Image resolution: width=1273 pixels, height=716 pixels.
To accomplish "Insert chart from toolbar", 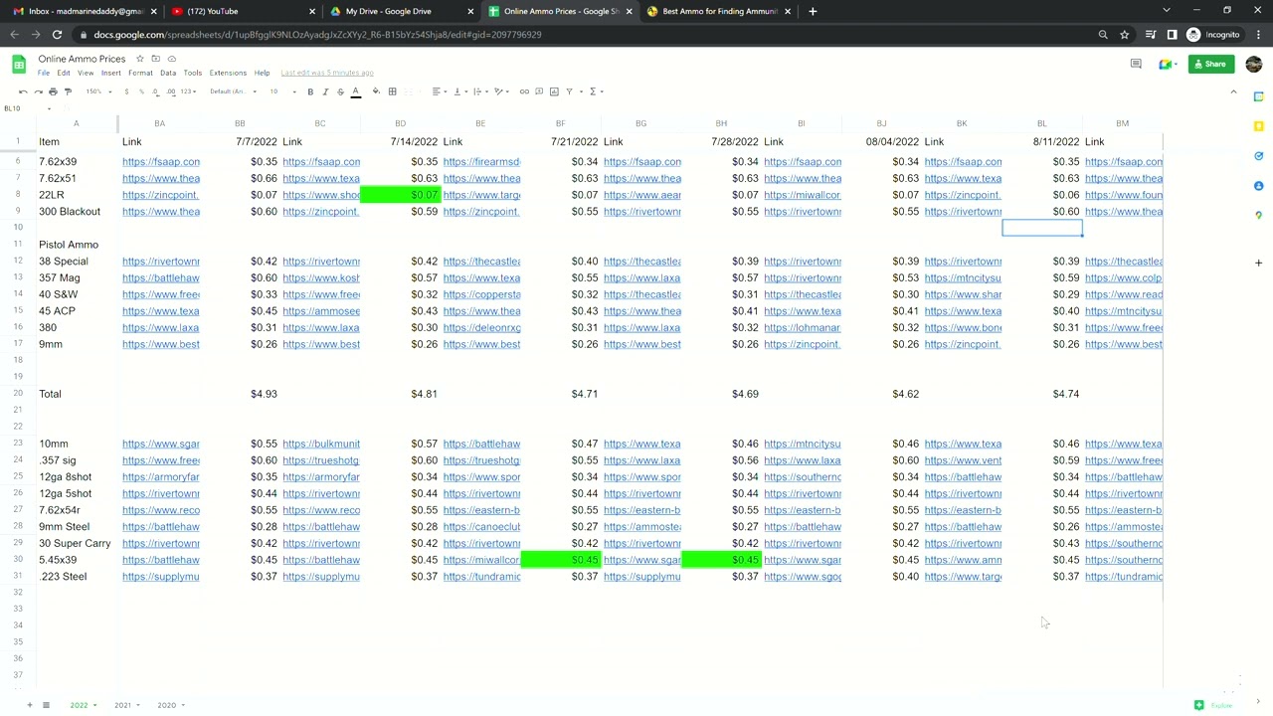I will [554, 91].
